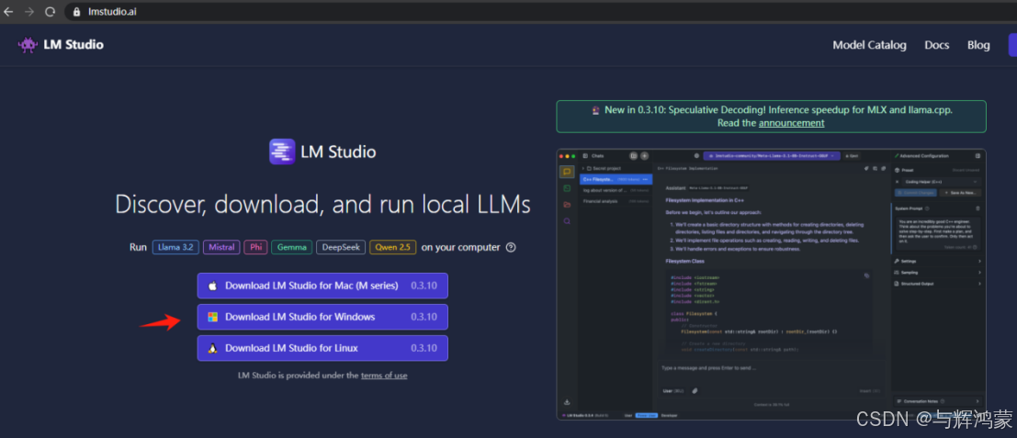Focus the address bar showing lmstudio.ai
The width and height of the screenshot is (1017, 438).
[x=541, y=12]
